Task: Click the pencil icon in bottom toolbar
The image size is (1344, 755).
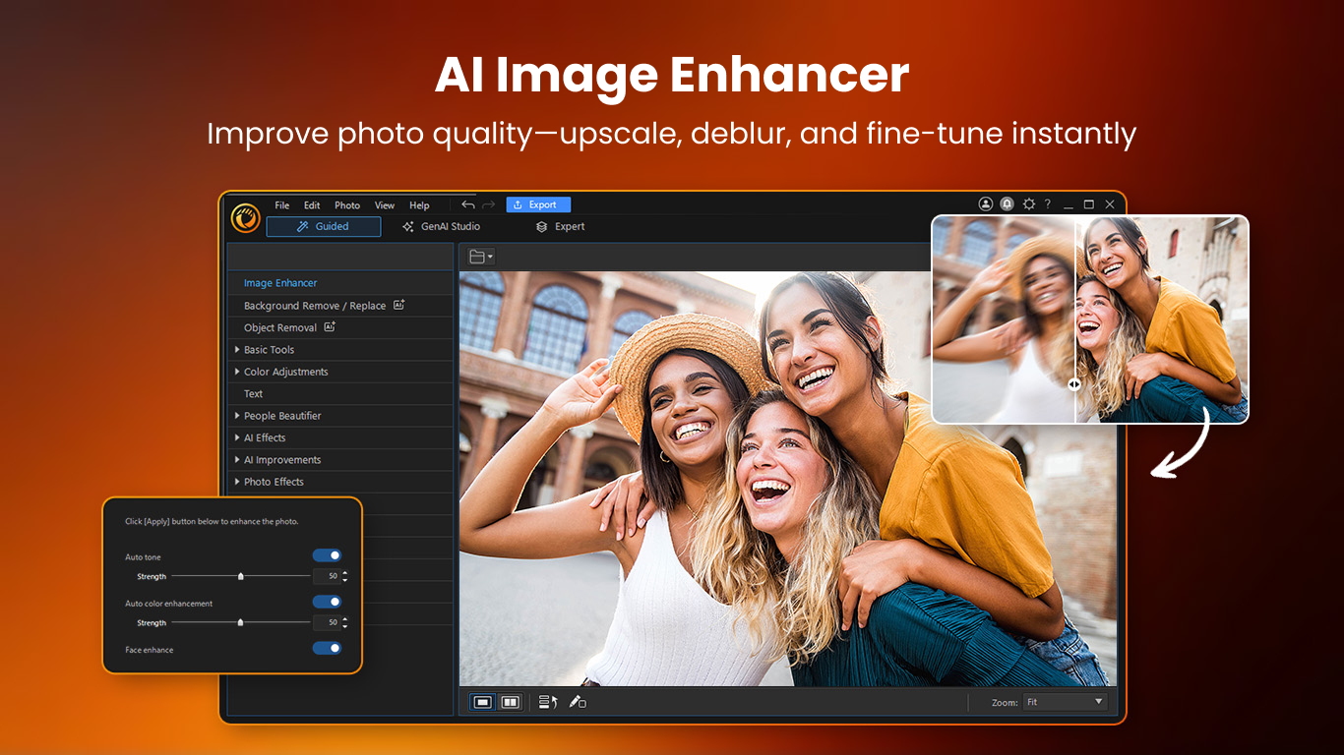Action: tap(578, 702)
